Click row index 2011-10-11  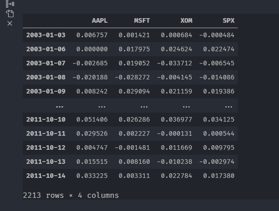pos(46,133)
